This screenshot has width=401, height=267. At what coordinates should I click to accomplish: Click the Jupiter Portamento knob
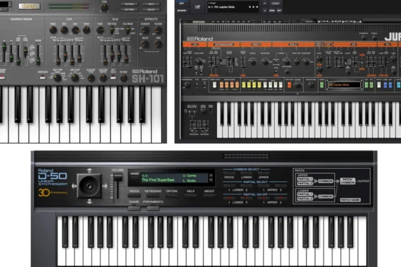tap(187, 85)
